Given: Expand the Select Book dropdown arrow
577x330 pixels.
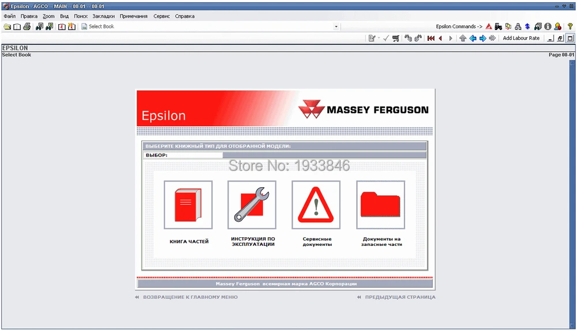Looking at the screenshot, I should (336, 26).
